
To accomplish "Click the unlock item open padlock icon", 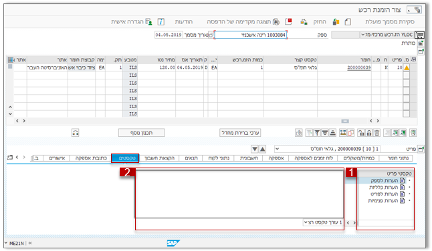I will pyautogui.click(x=361, y=133).
